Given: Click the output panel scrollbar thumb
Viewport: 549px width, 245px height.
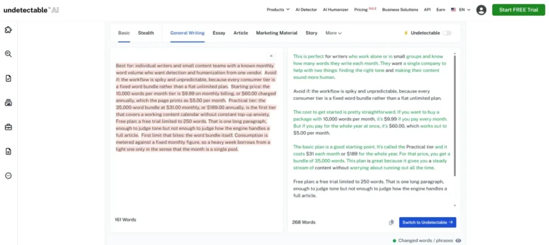Looking at the screenshot, I should 455,115.
